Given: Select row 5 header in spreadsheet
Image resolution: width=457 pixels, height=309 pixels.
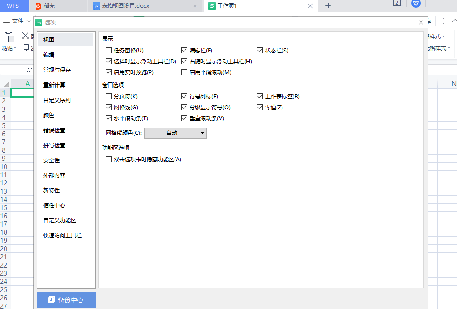Looking at the screenshot, I should pyautogui.click(x=5, y=126).
